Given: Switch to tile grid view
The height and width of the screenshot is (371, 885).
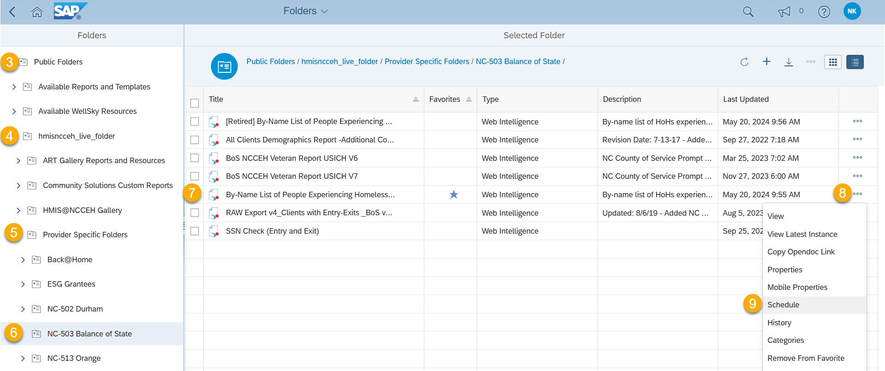Looking at the screenshot, I should (x=832, y=62).
